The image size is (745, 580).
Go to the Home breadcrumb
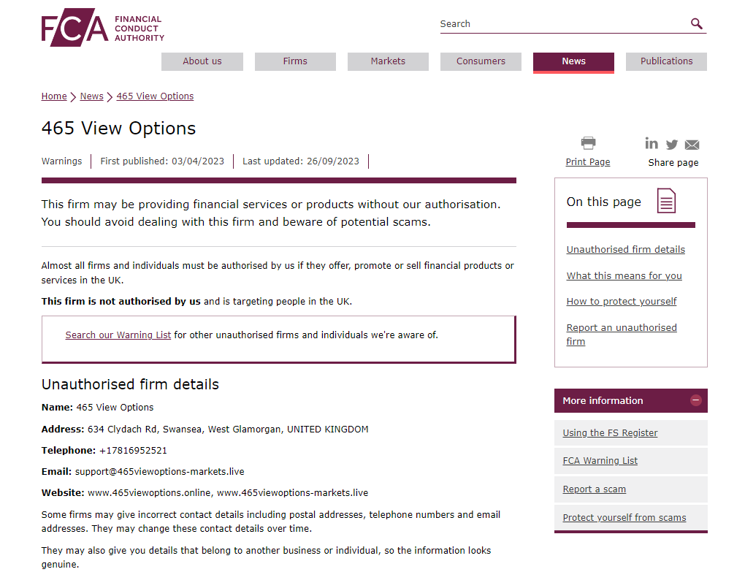54,96
